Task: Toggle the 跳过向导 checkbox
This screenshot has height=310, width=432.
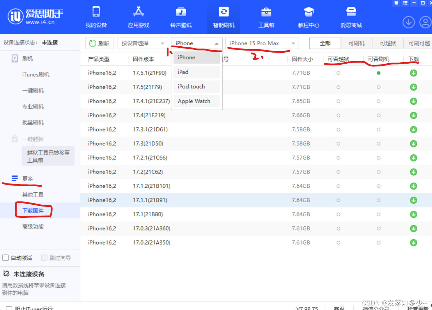Action: pyautogui.click(x=44, y=258)
